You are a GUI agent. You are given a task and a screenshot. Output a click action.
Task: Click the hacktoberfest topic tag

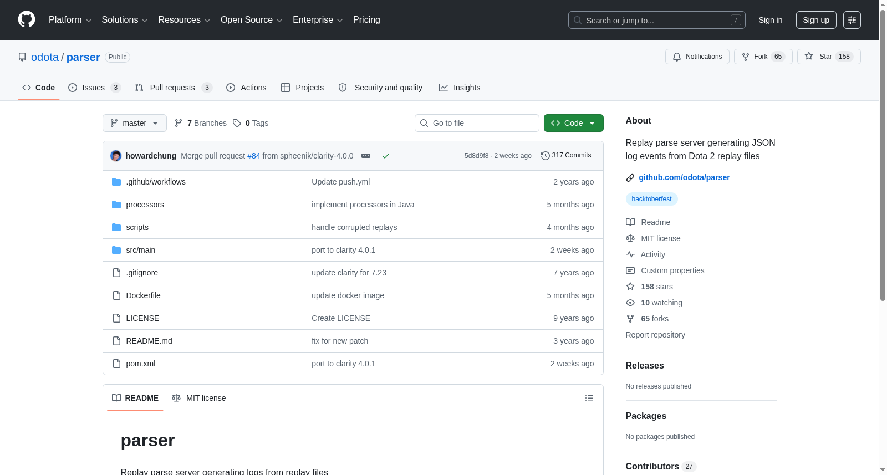point(651,199)
